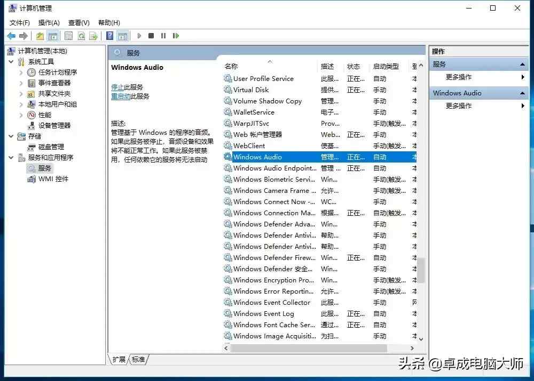
Task: Toggle the Show/Hide Action Pane toolbar icon
Action: 123,36
